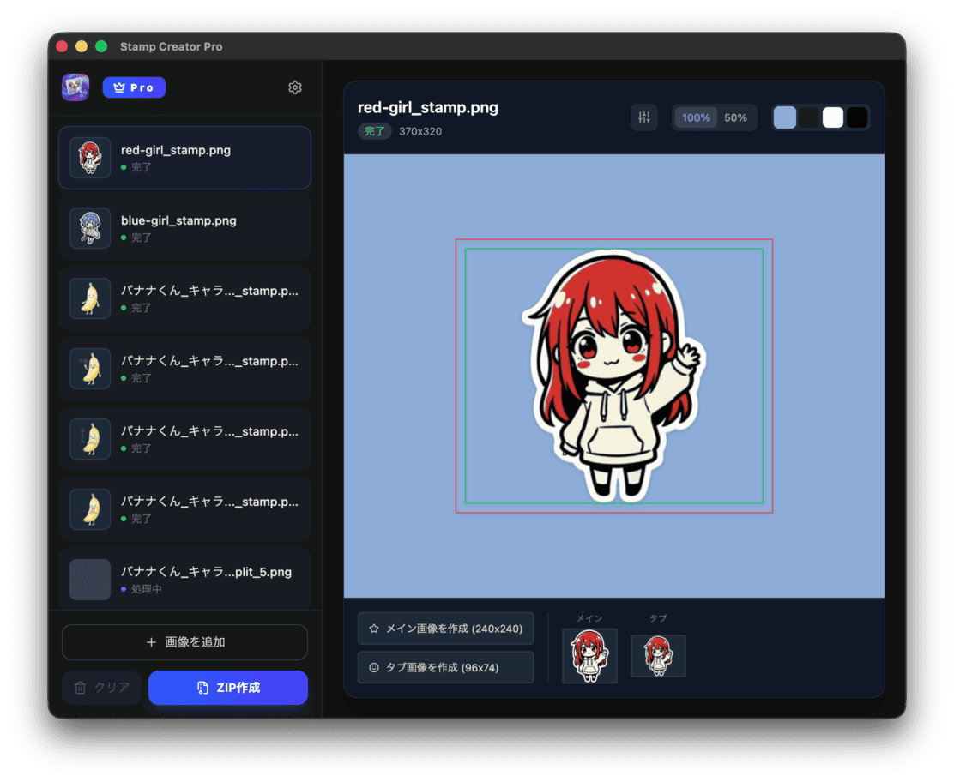Select the メイン preview tab

point(589,656)
